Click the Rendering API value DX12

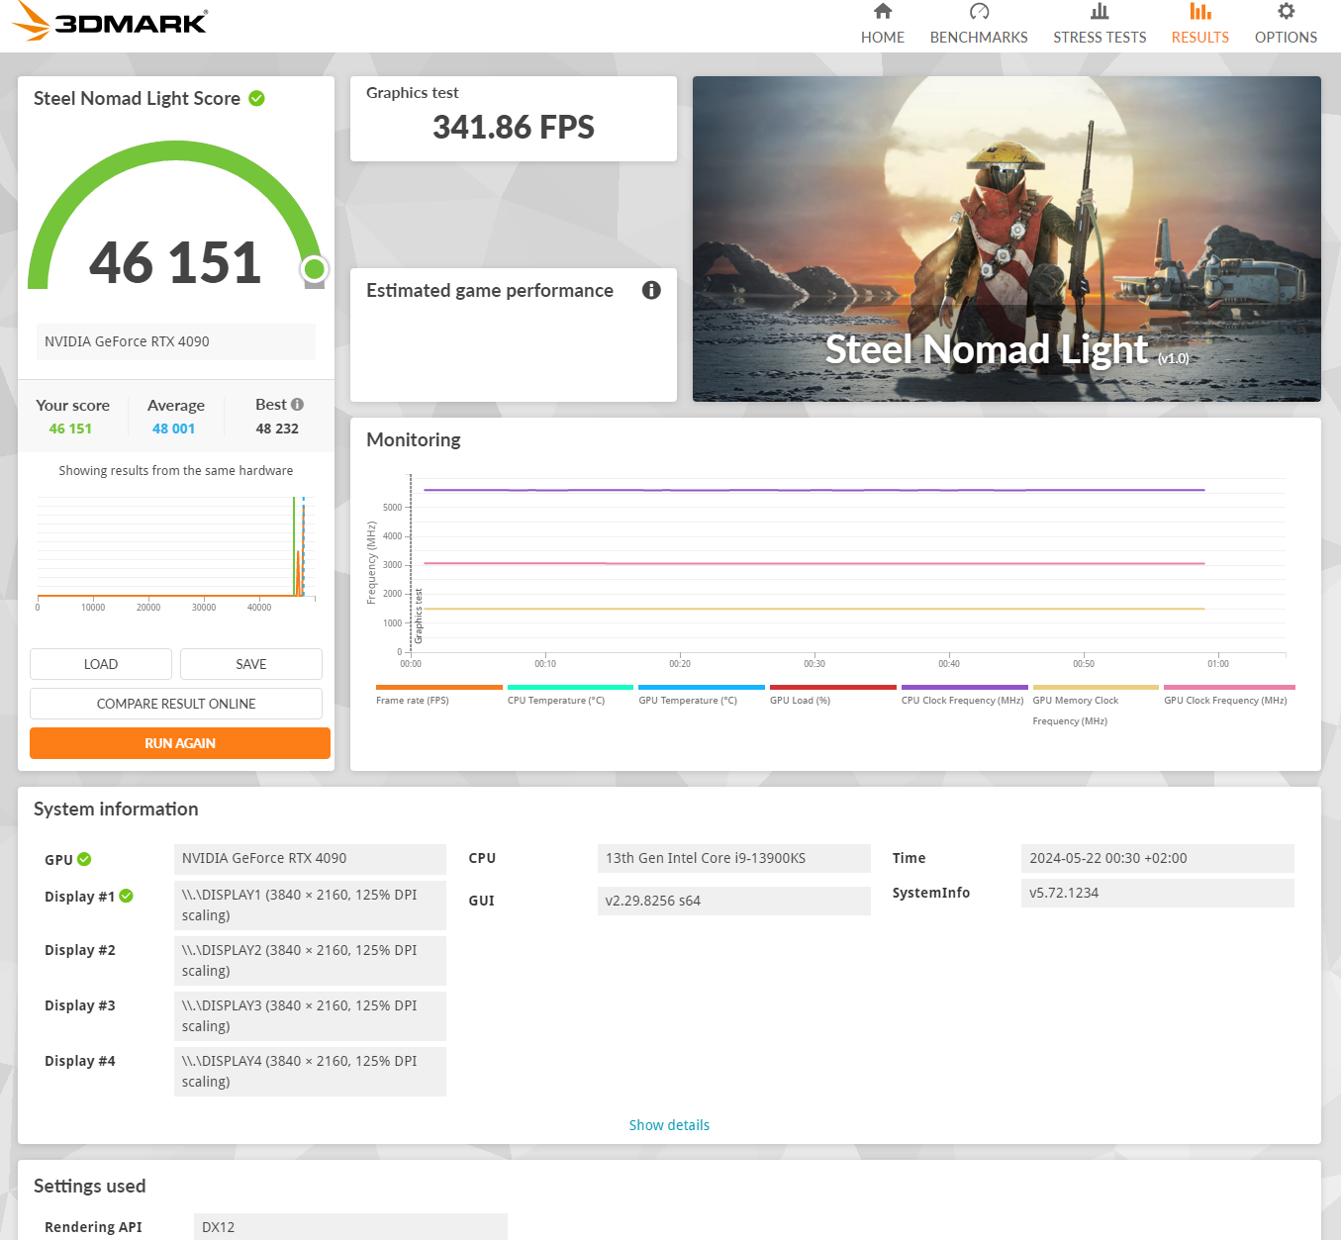click(350, 1227)
